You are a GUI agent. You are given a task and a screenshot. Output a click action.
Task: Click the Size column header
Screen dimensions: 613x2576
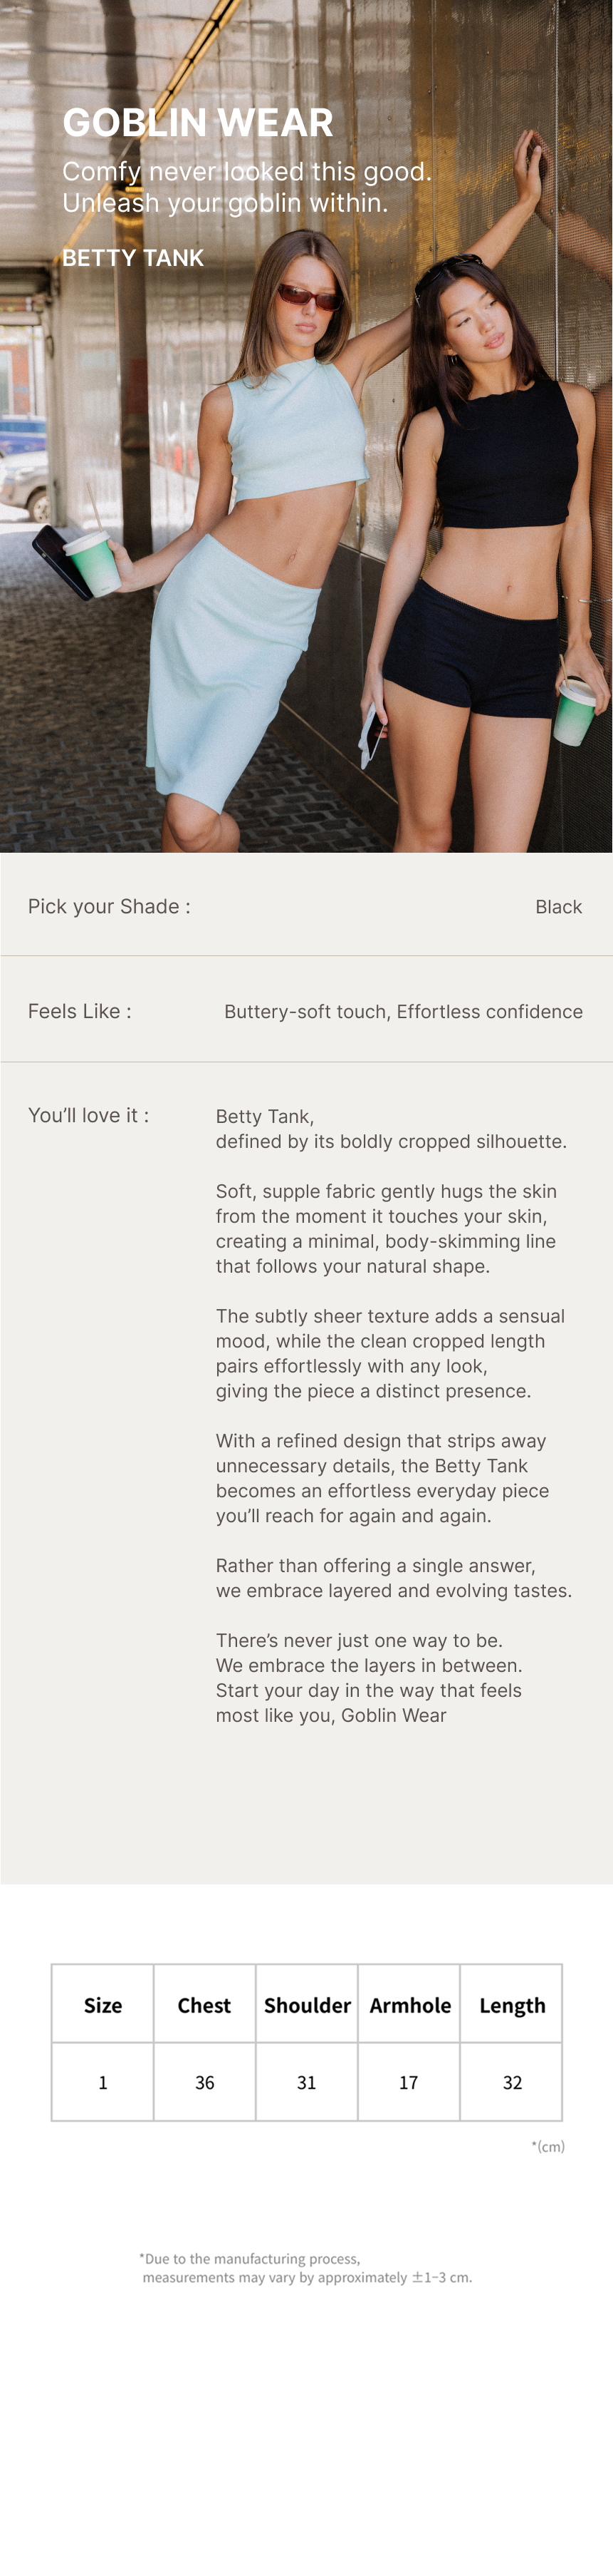pyautogui.click(x=103, y=2005)
